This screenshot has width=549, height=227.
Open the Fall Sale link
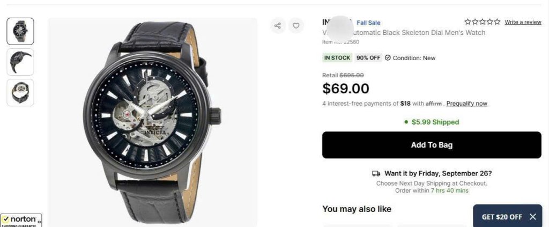point(368,23)
